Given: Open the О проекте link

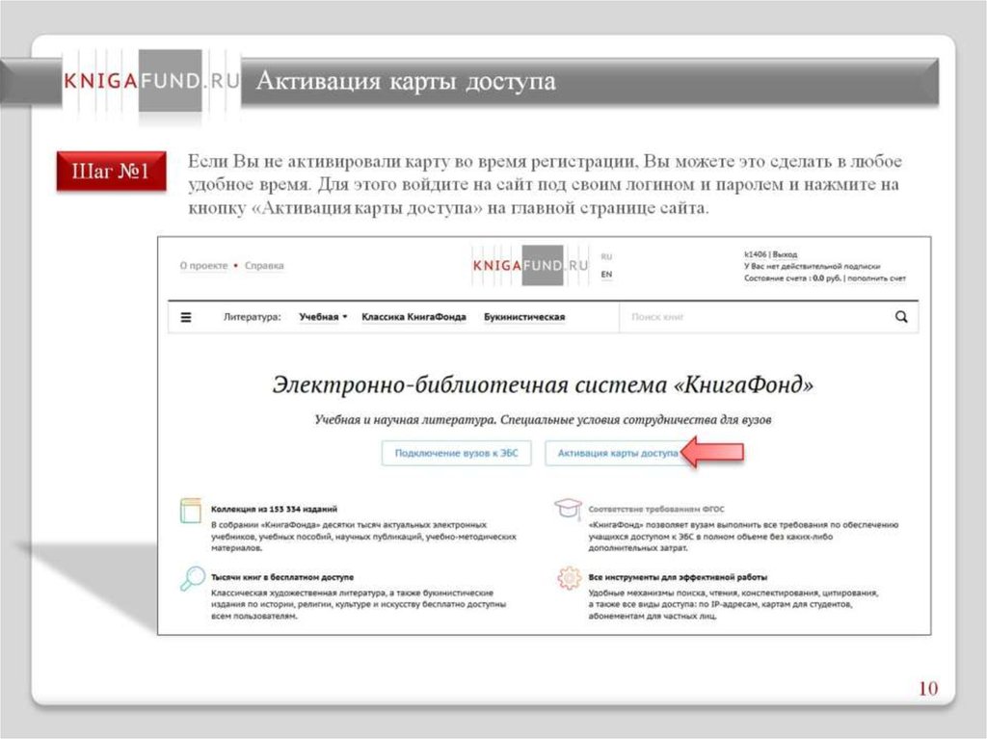Looking at the screenshot, I should point(203,266).
